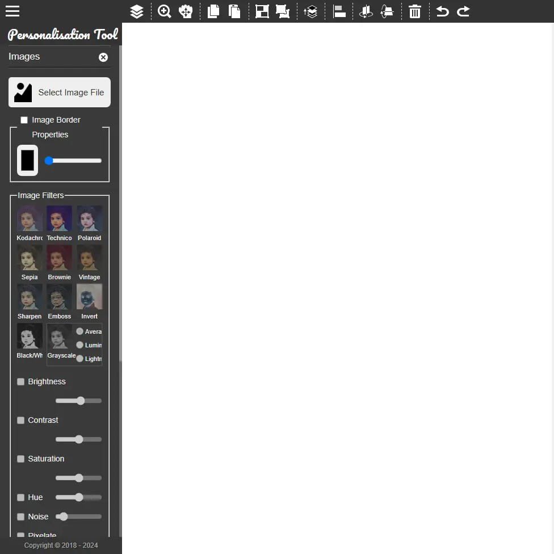
Task: Activate the pan/move hand tool
Action: (x=186, y=11)
